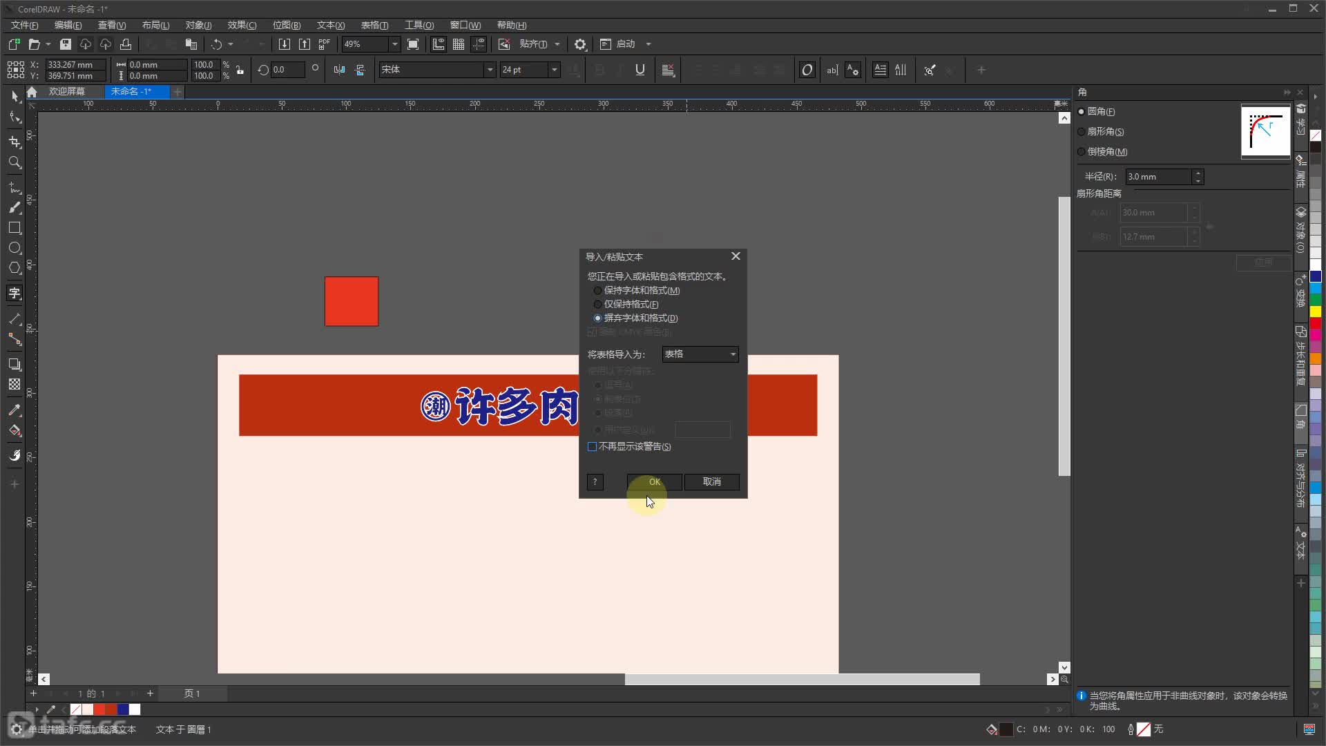
Task: Choose the Rectangle tool
Action: point(15,228)
